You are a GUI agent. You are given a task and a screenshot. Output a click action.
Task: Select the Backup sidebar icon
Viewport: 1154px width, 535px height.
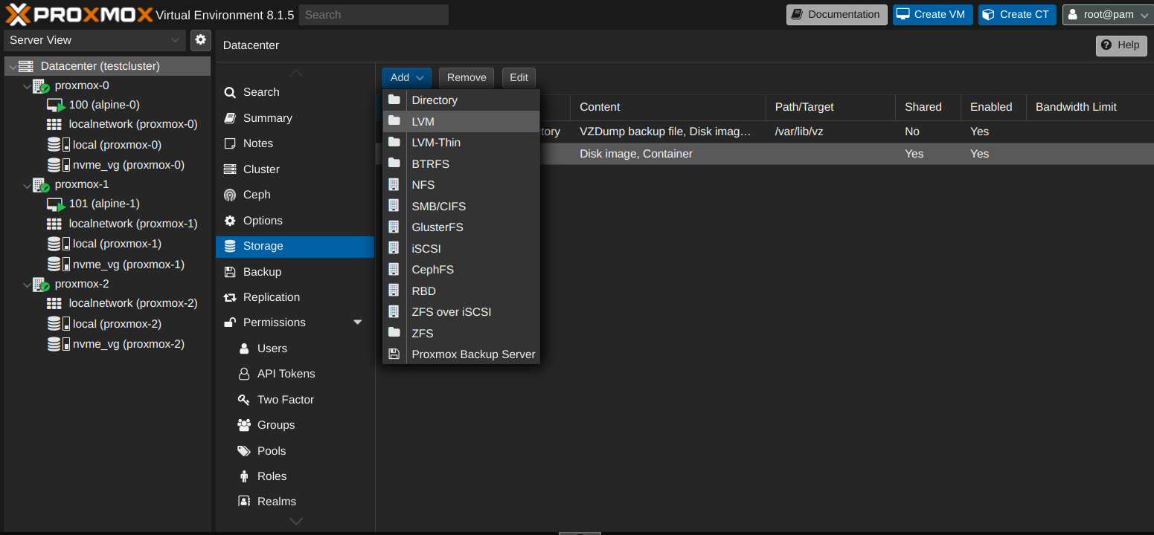243,271
